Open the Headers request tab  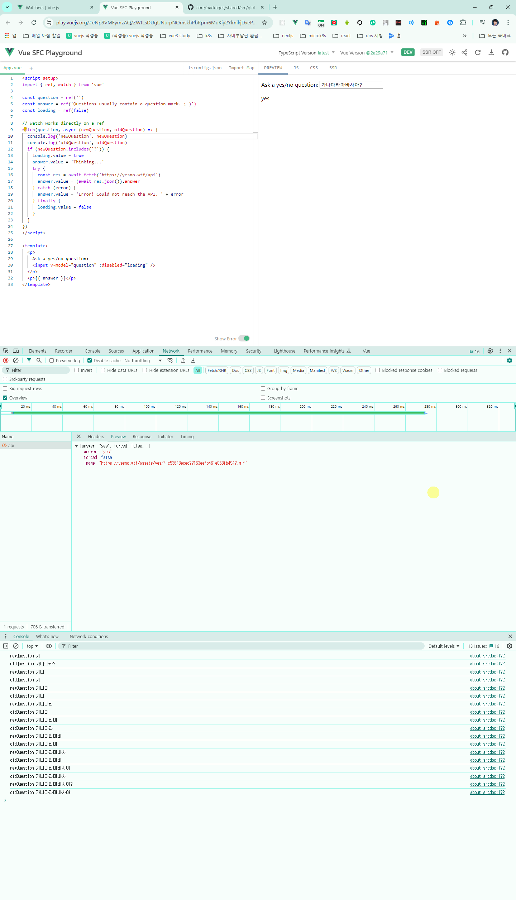96,436
